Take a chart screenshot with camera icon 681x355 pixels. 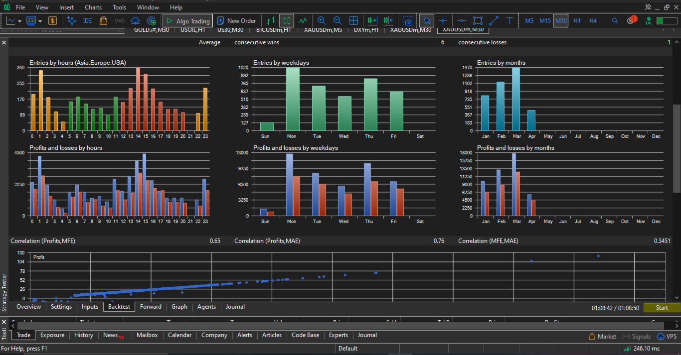408,21
